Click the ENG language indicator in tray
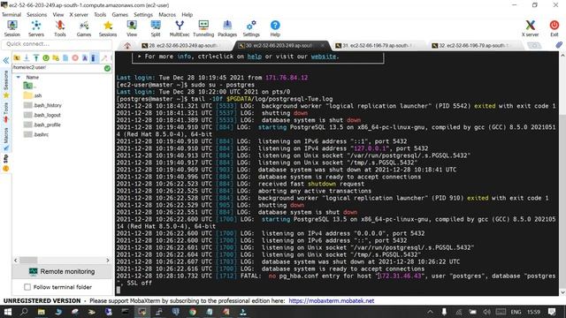This screenshot has width=566, height=318. [516, 312]
